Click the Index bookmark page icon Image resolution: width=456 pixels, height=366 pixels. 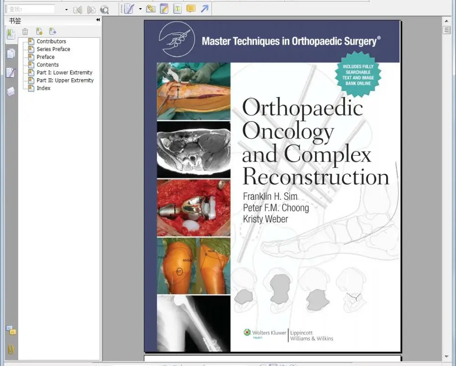(31, 88)
